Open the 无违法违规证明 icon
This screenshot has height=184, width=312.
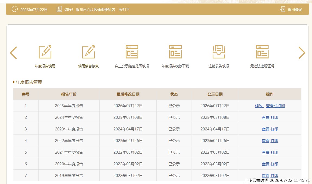click(x=262, y=52)
